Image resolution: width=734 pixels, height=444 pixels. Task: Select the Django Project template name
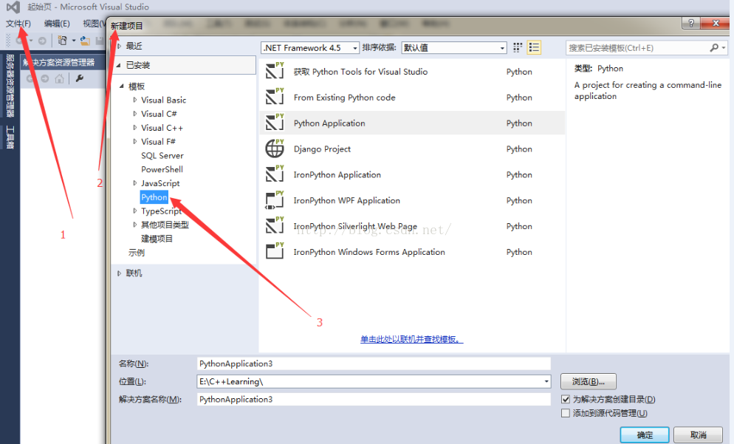[x=322, y=149]
